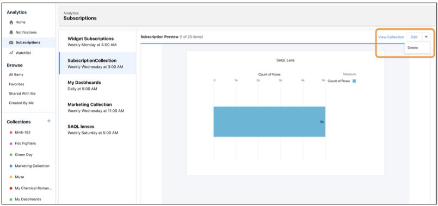Click the pink dot beside blink-182

click(11, 133)
